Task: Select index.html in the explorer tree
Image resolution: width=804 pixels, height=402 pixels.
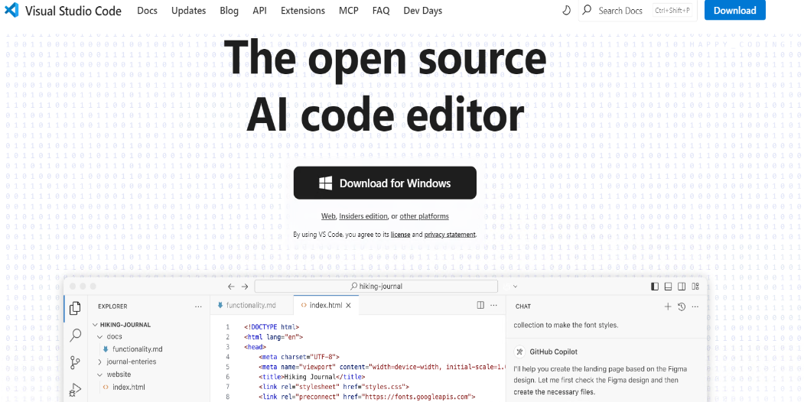Action: pyautogui.click(x=129, y=387)
